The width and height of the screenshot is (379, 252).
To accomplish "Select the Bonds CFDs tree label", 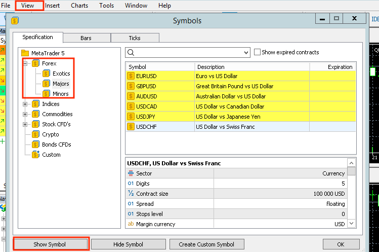I will click(57, 145).
